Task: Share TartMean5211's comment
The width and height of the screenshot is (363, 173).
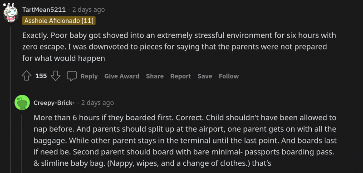Action: point(155,76)
